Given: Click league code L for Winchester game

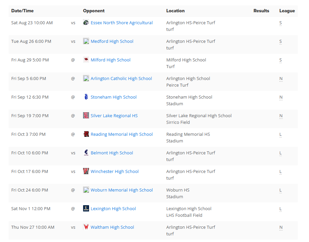Looking at the screenshot, I should [281, 172].
